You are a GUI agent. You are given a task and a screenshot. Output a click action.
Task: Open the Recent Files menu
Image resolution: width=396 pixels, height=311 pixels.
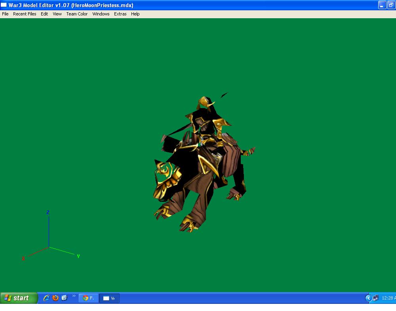pyautogui.click(x=25, y=14)
